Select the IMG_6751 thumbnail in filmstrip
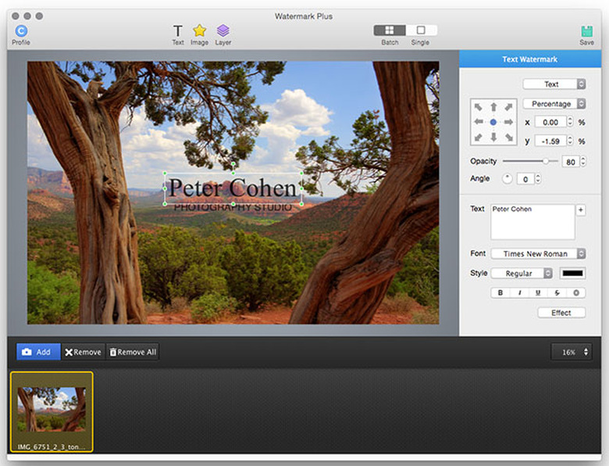The image size is (609, 466). (x=52, y=410)
